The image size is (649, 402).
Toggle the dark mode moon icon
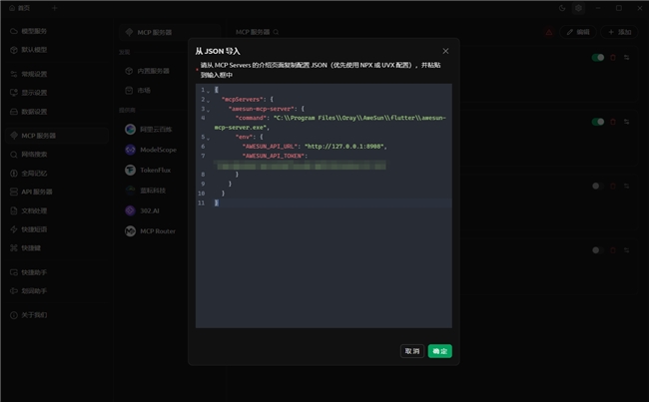562,8
